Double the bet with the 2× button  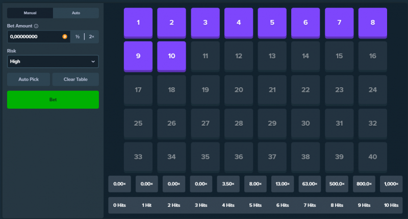[92, 37]
